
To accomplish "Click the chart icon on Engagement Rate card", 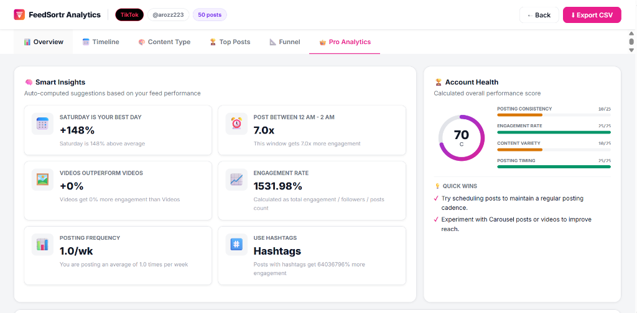I will 236,179.
